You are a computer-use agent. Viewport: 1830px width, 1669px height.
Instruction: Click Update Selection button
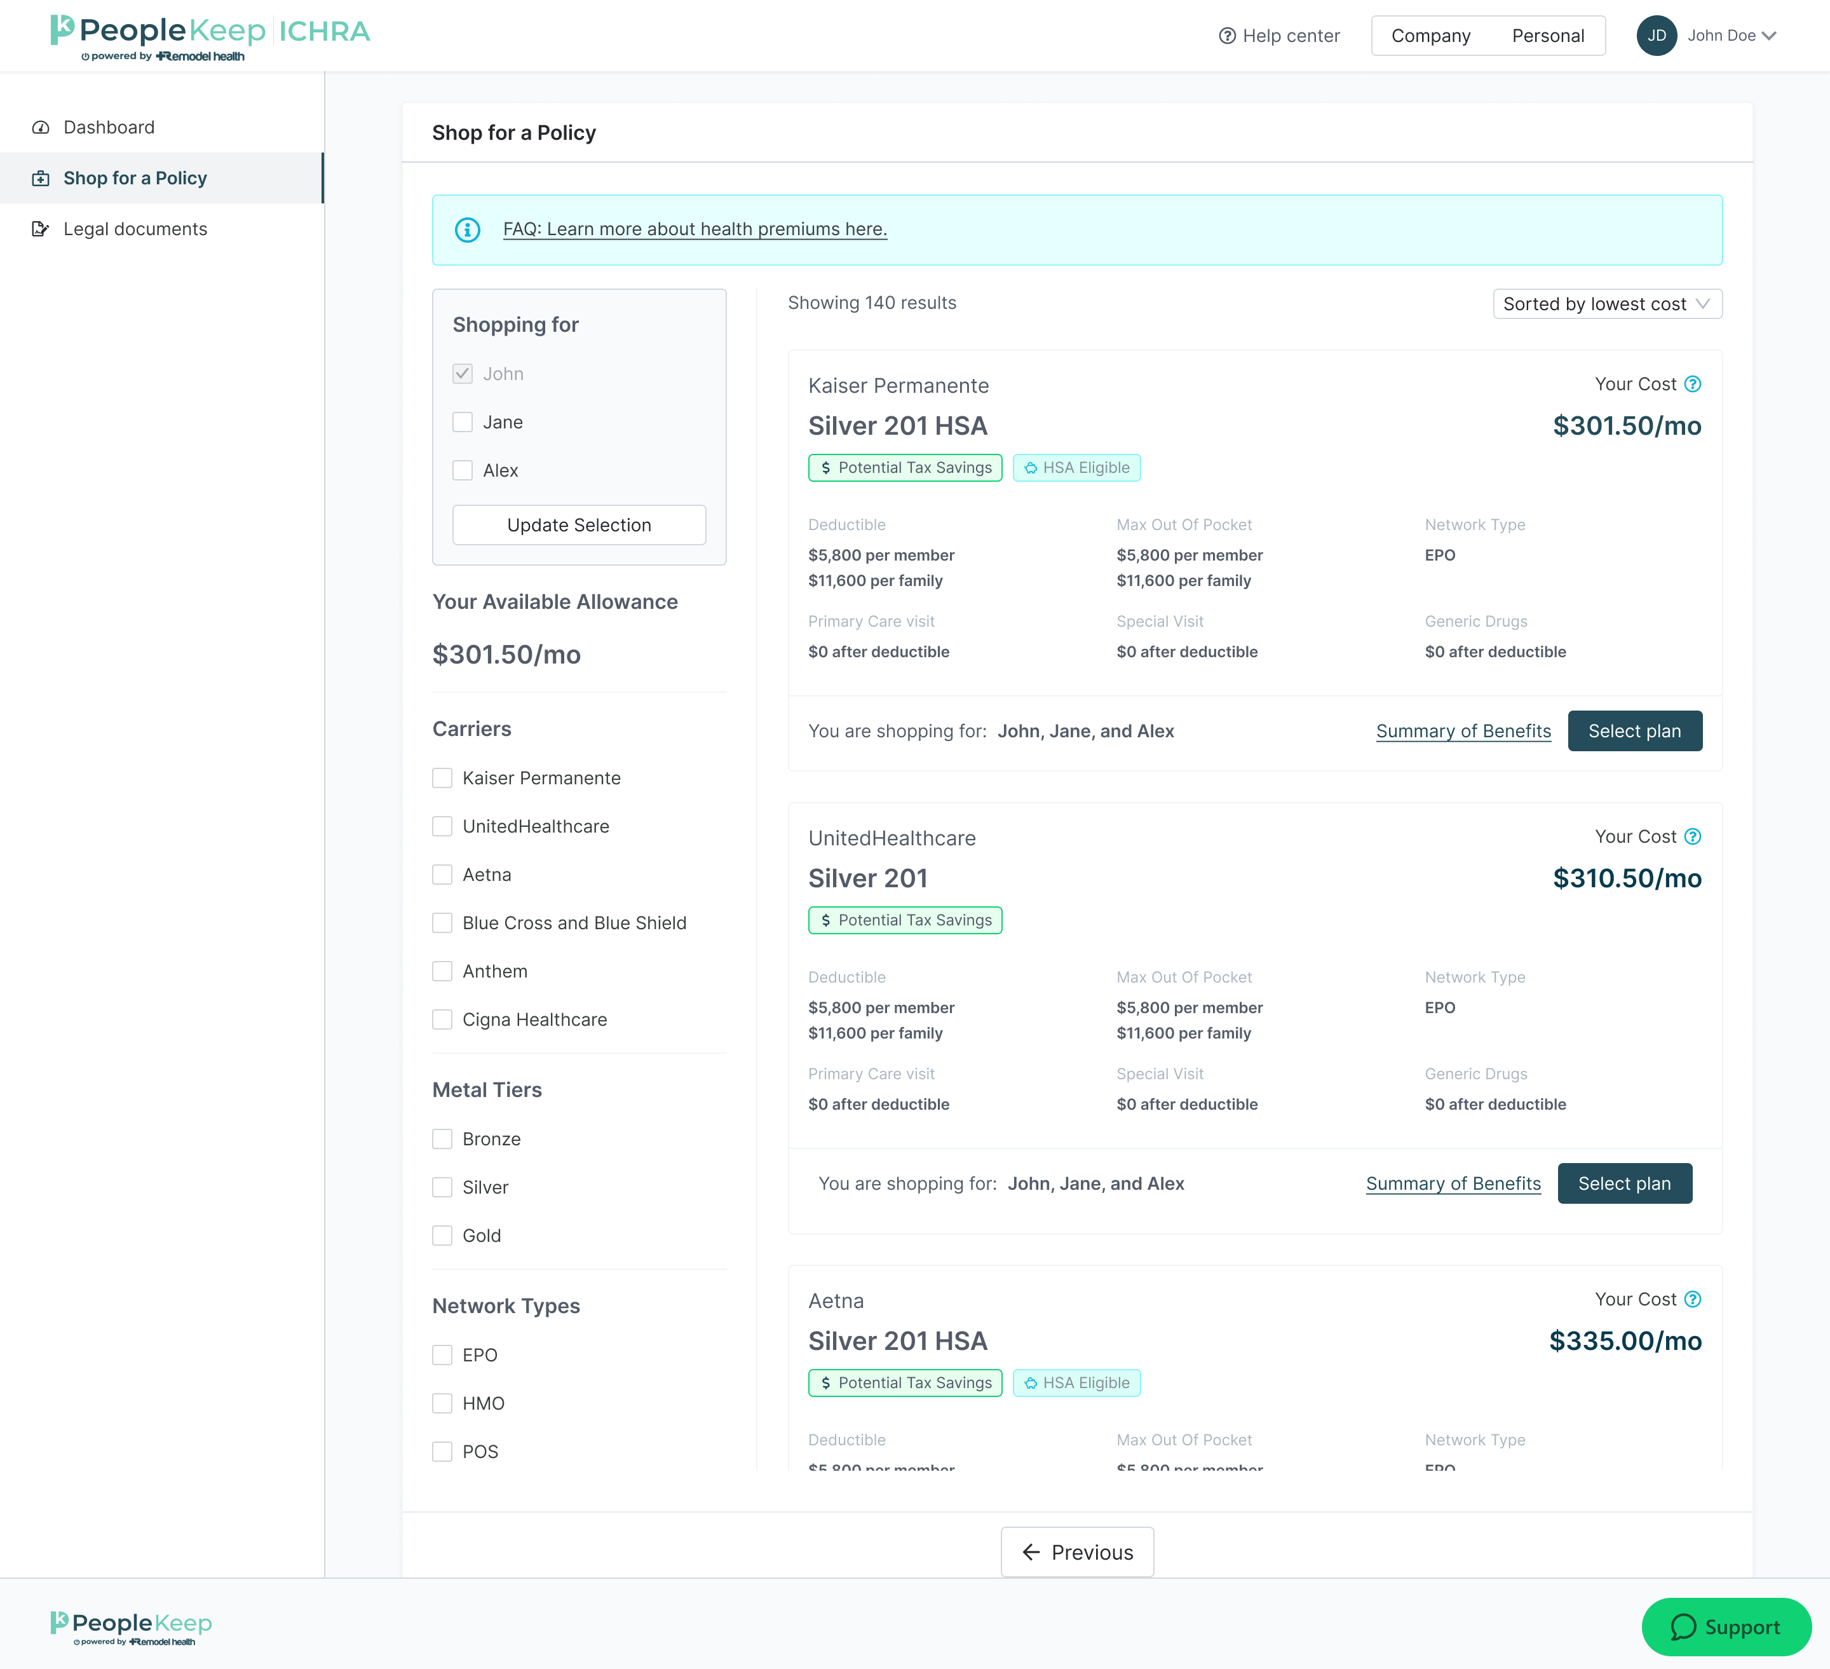(x=579, y=525)
